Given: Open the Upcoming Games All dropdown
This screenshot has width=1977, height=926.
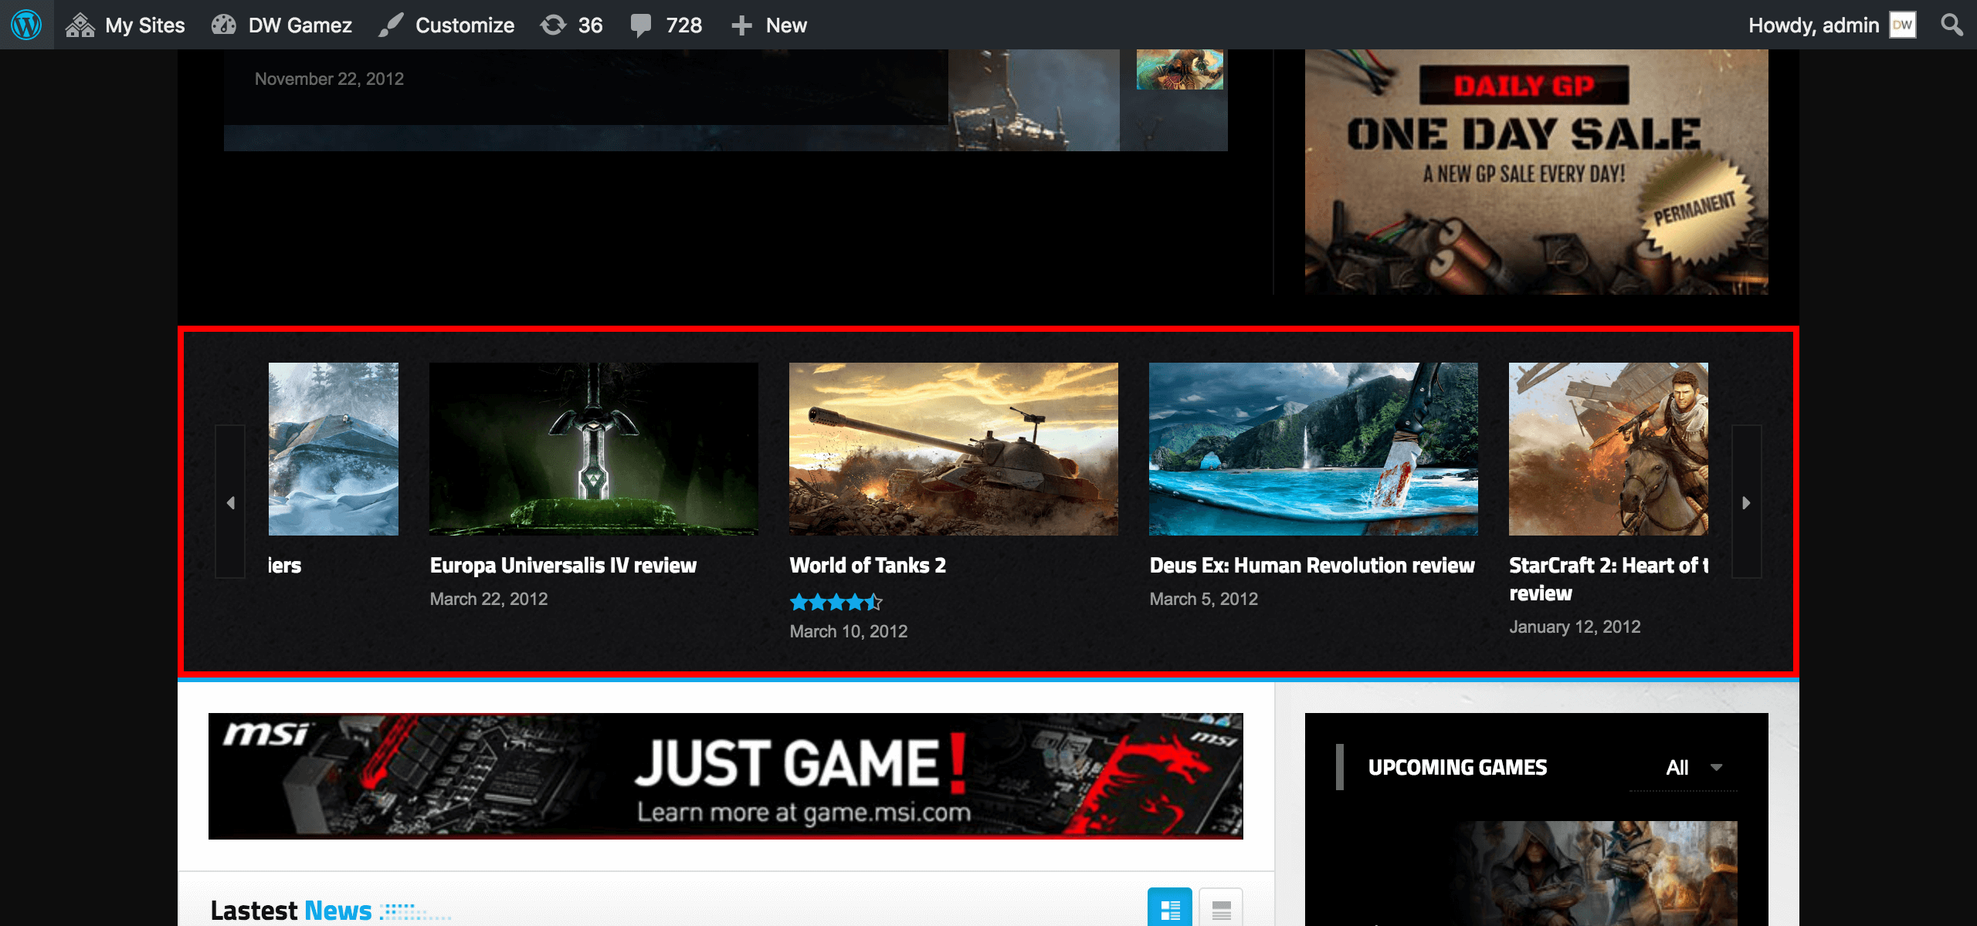Looking at the screenshot, I should (1684, 768).
